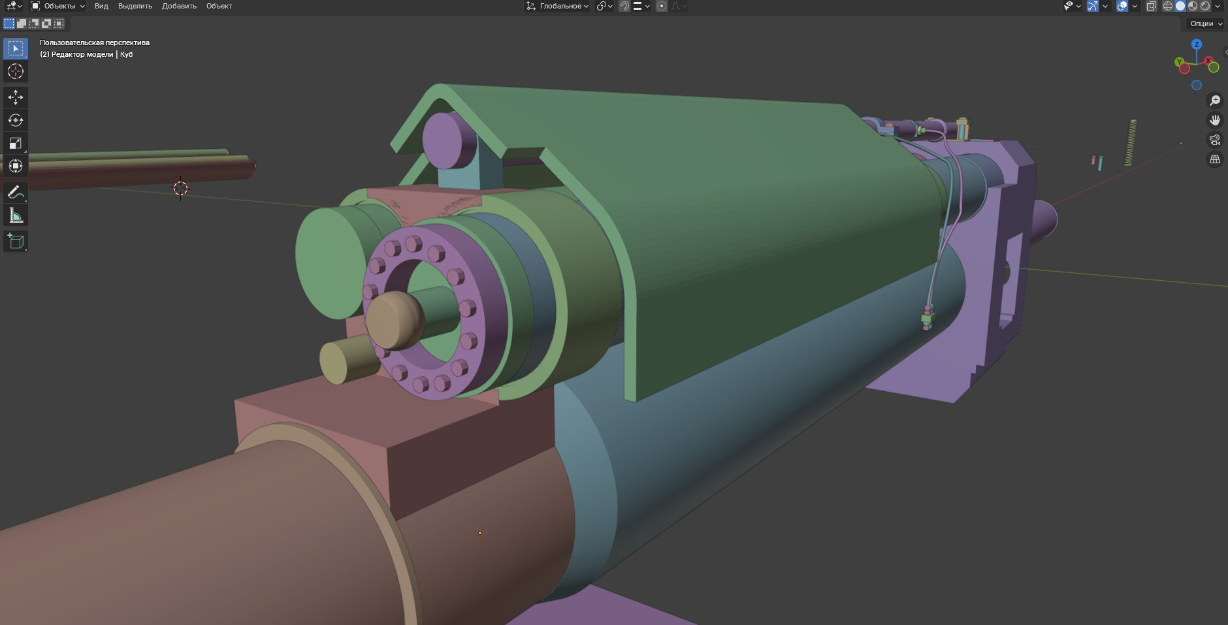The image size is (1228, 625).
Task: Expand the sidebar with the edge arrow
Action: coord(1225,52)
